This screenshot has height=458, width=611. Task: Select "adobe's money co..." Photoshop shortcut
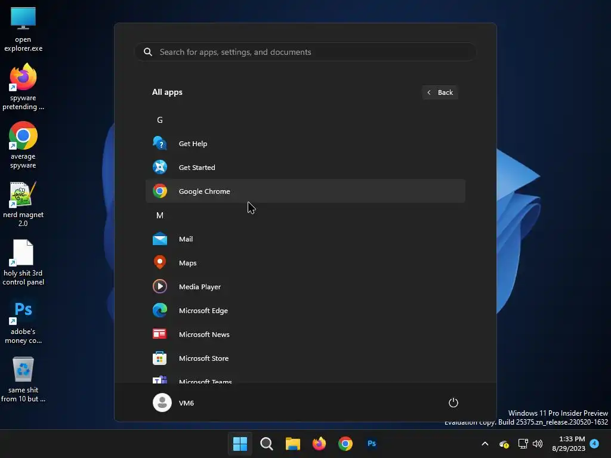coord(23,321)
